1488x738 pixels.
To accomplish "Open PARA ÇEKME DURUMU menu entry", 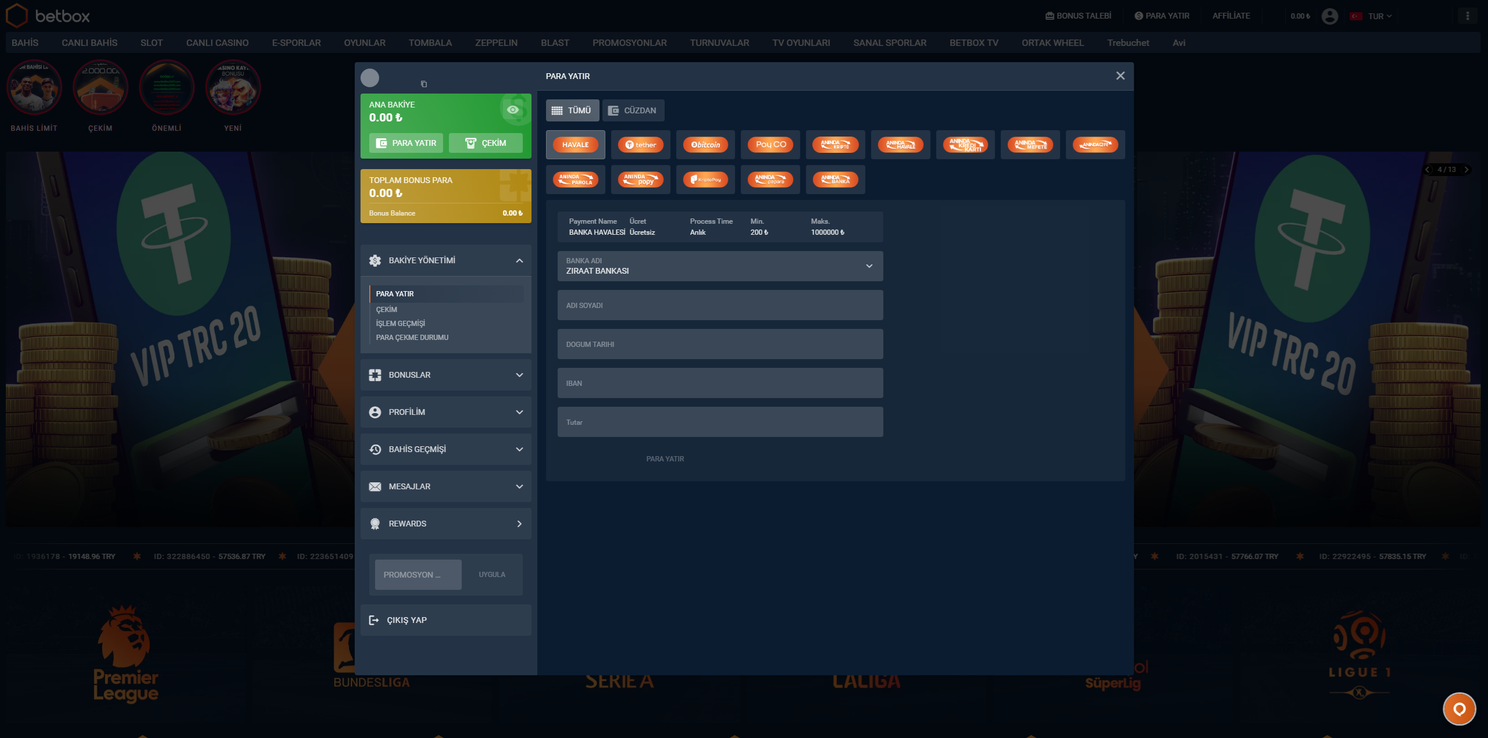I will click(412, 338).
